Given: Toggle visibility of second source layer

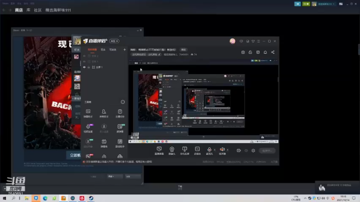Looking at the screenshot, I should pos(84,61).
